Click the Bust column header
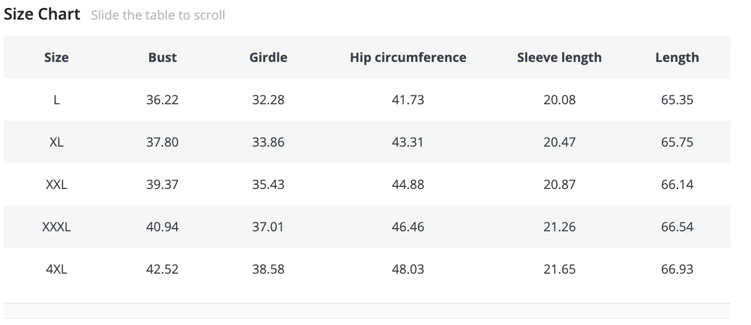 pyautogui.click(x=162, y=57)
